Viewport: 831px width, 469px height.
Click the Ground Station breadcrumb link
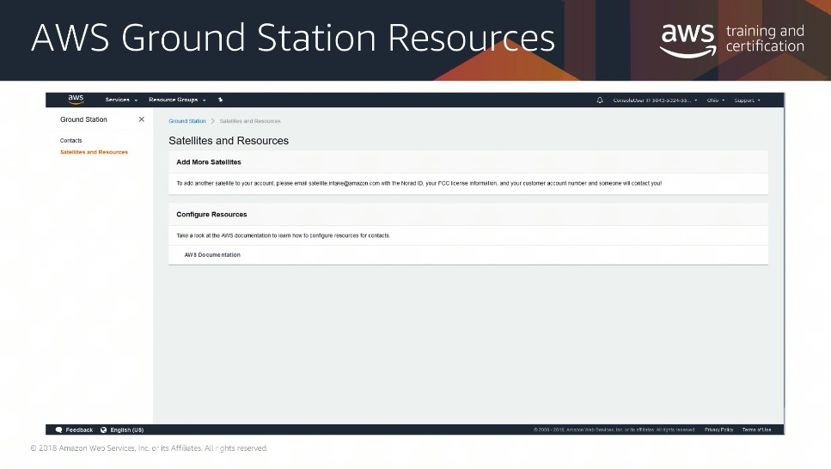[x=187, y=121]
